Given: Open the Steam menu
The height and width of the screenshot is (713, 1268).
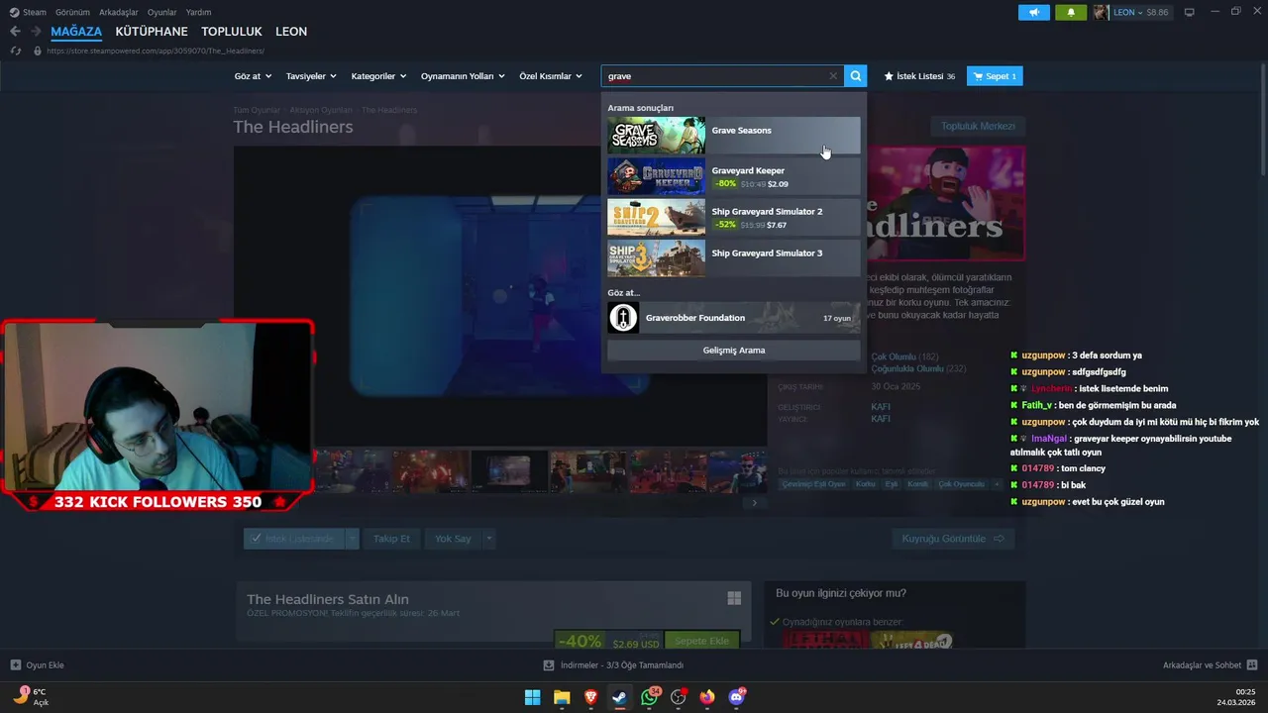Looking at the screenshot, I should click(34, 12).
